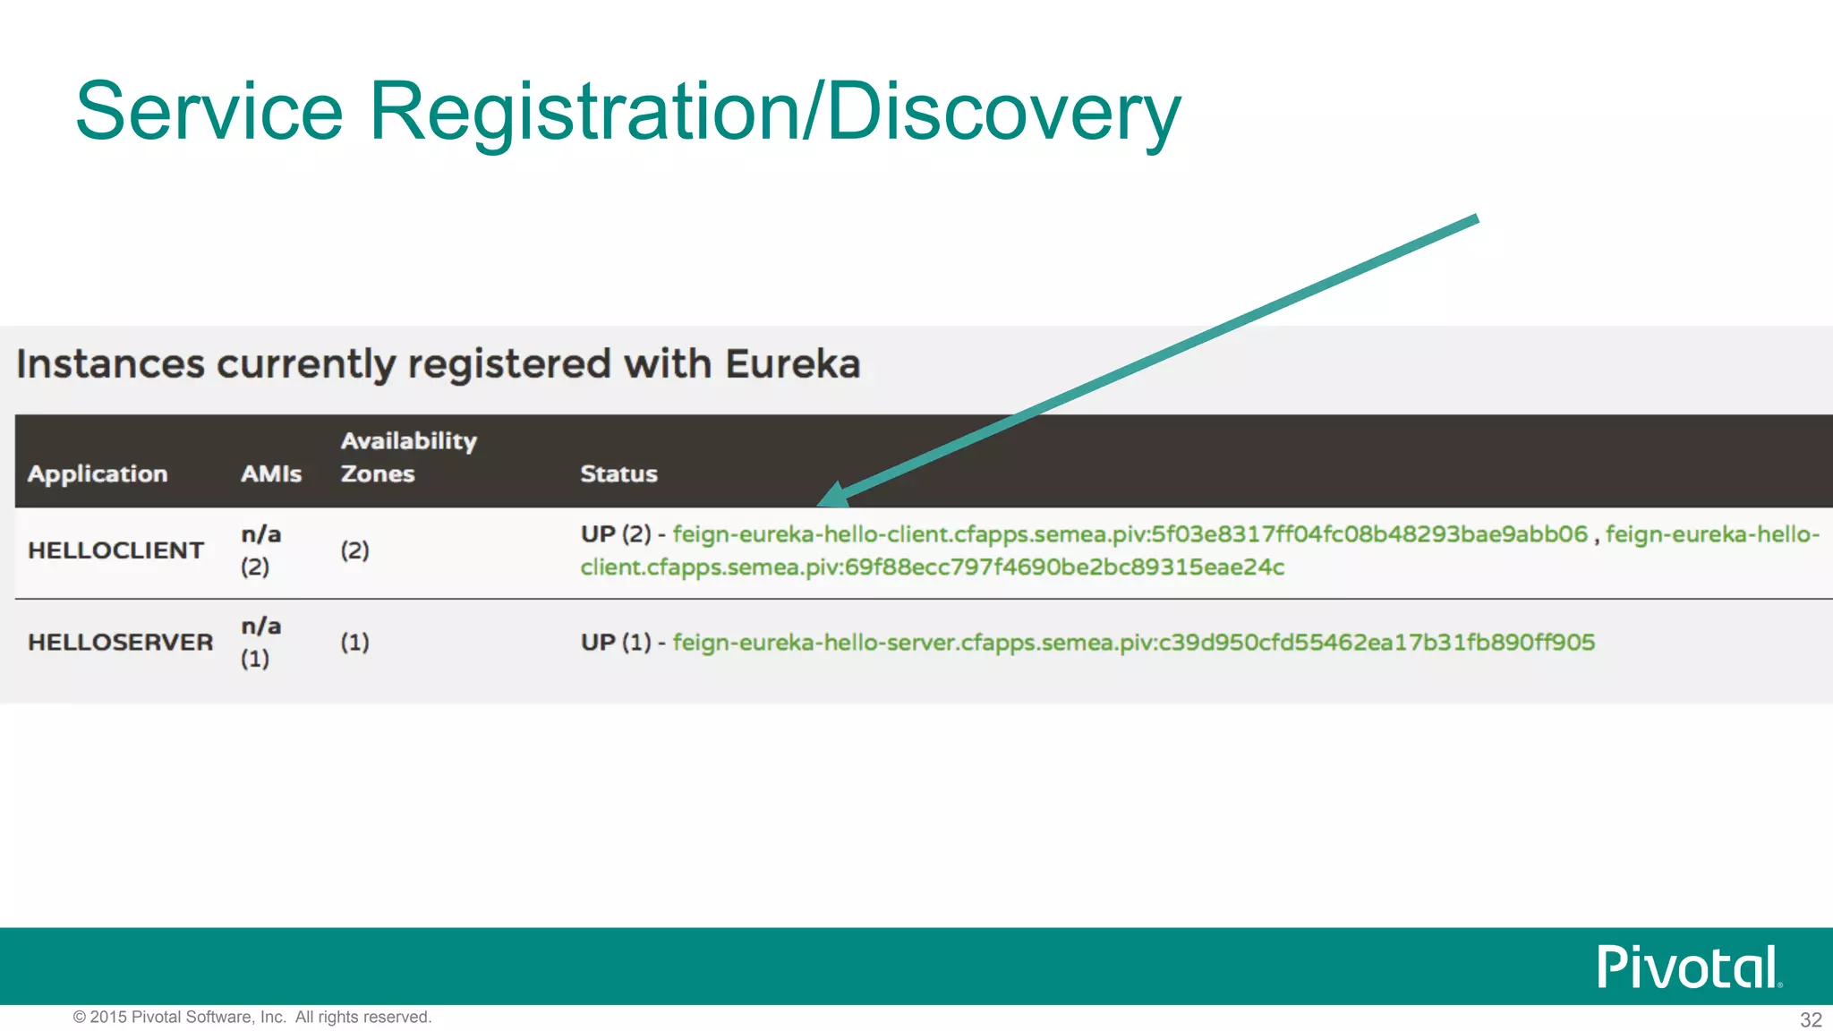Click the Application column header
The image size is (1833, 1031).
(x=98, y=474)
